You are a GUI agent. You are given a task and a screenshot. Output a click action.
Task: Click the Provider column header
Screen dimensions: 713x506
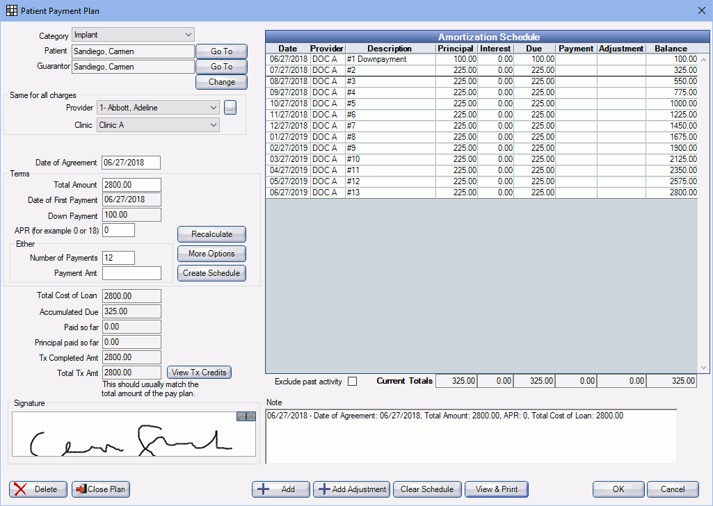(x=327, y=49)
